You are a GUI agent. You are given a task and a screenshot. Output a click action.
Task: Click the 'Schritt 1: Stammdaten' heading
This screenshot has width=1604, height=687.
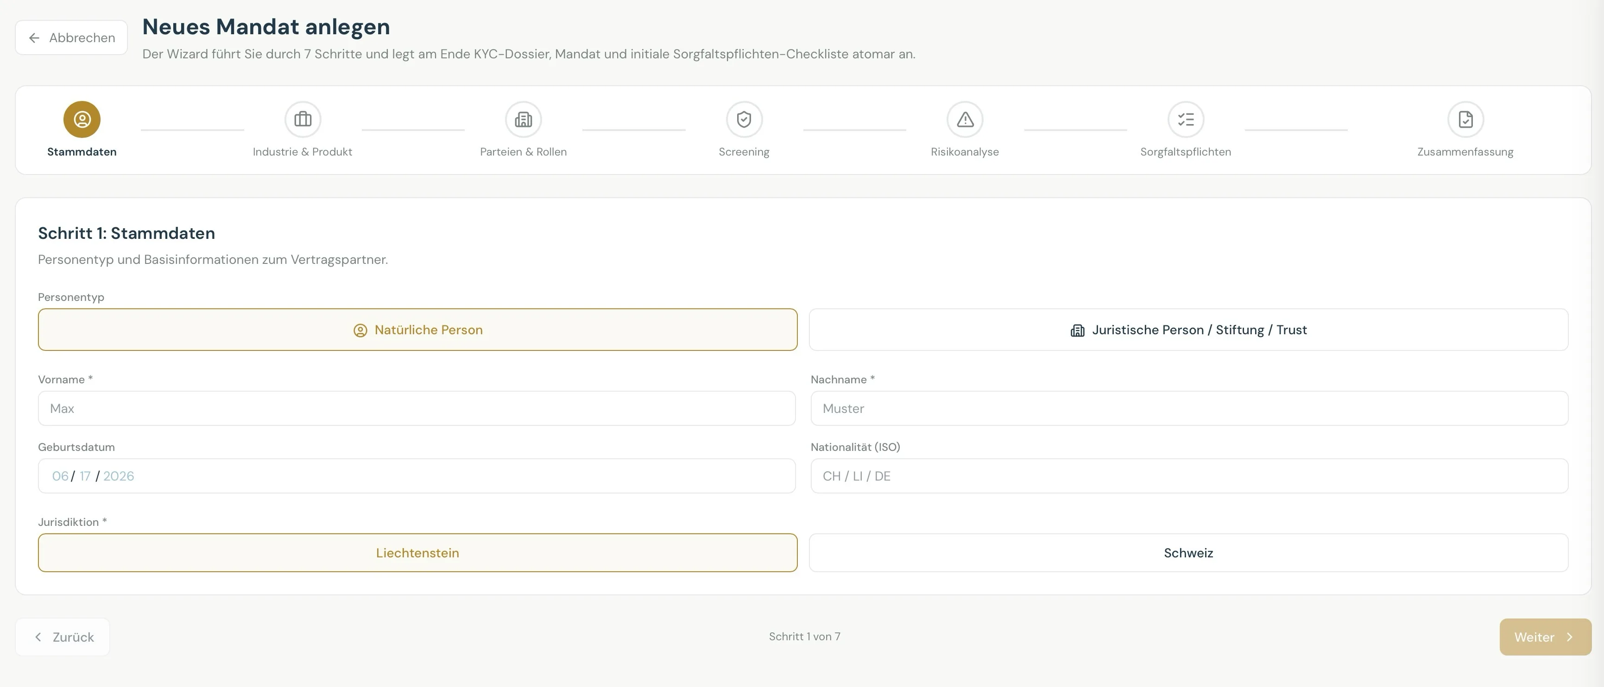point(126,233)
